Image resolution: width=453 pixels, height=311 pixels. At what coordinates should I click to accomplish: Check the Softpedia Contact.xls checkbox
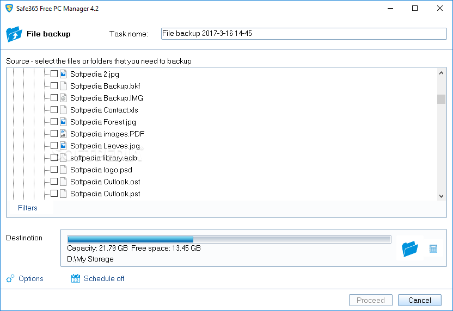(54, 110)
